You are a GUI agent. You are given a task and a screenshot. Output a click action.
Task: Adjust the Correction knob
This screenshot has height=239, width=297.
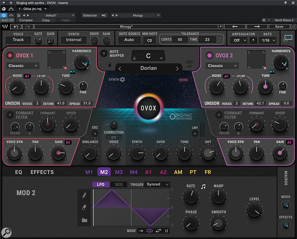pos(114,125)
